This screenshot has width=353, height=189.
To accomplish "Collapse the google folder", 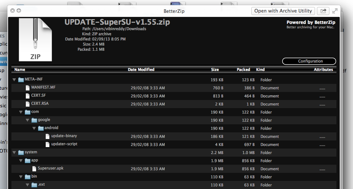I will [28, 120].
